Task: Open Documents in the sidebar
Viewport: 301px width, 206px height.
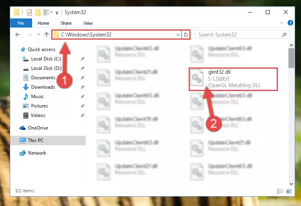Action: 43,78
